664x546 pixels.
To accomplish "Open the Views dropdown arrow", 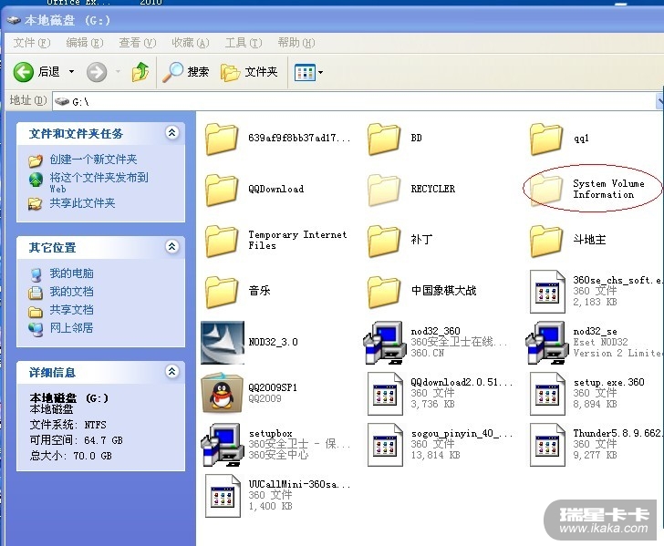I will tap(320, 72).
